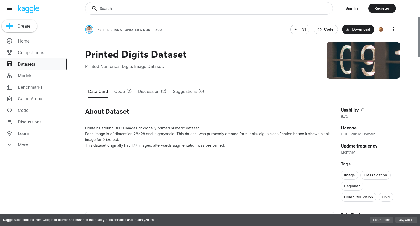Viewport: 420px width, 226px height.
Task: Switch to the Discussion (2) tab
Action: pos(152,91)
